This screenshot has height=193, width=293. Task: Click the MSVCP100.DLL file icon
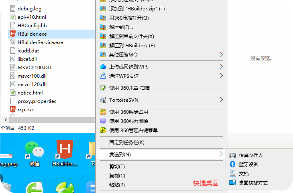point(13,68)
